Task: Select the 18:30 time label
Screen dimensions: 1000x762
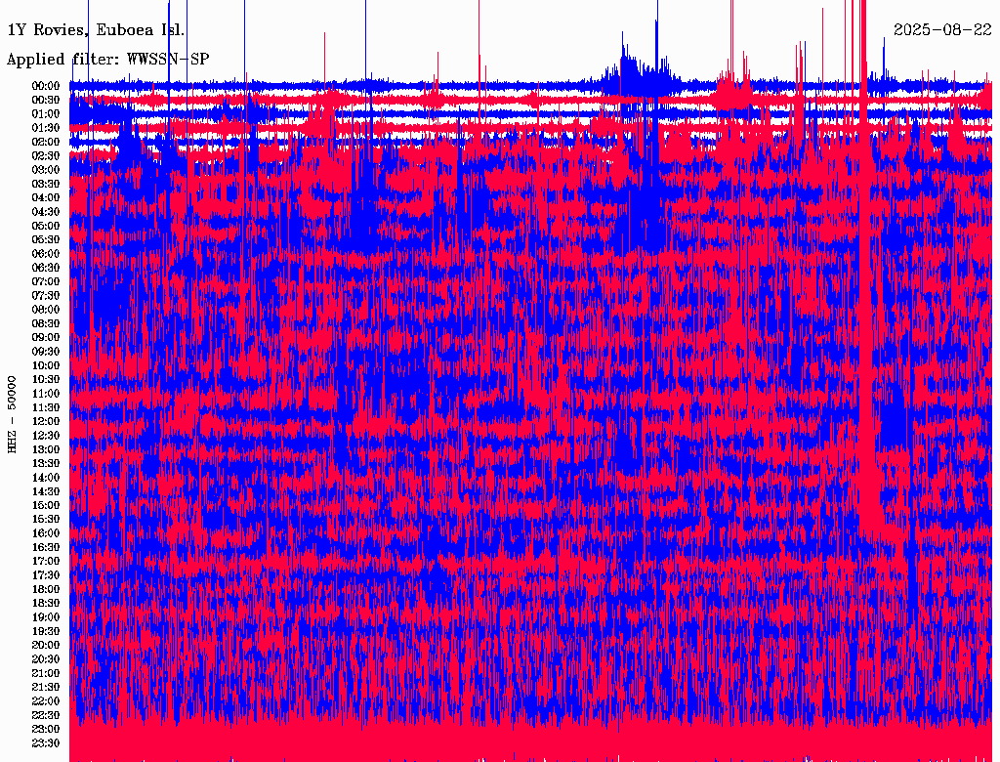Action: click(46, 603)
